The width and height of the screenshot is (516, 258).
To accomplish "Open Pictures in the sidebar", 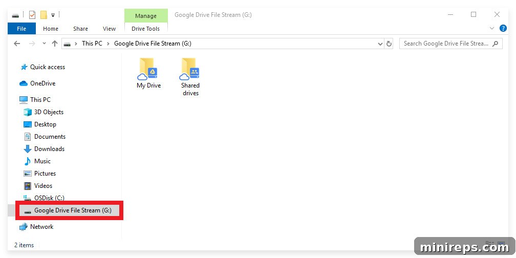I will click(40, 174).
